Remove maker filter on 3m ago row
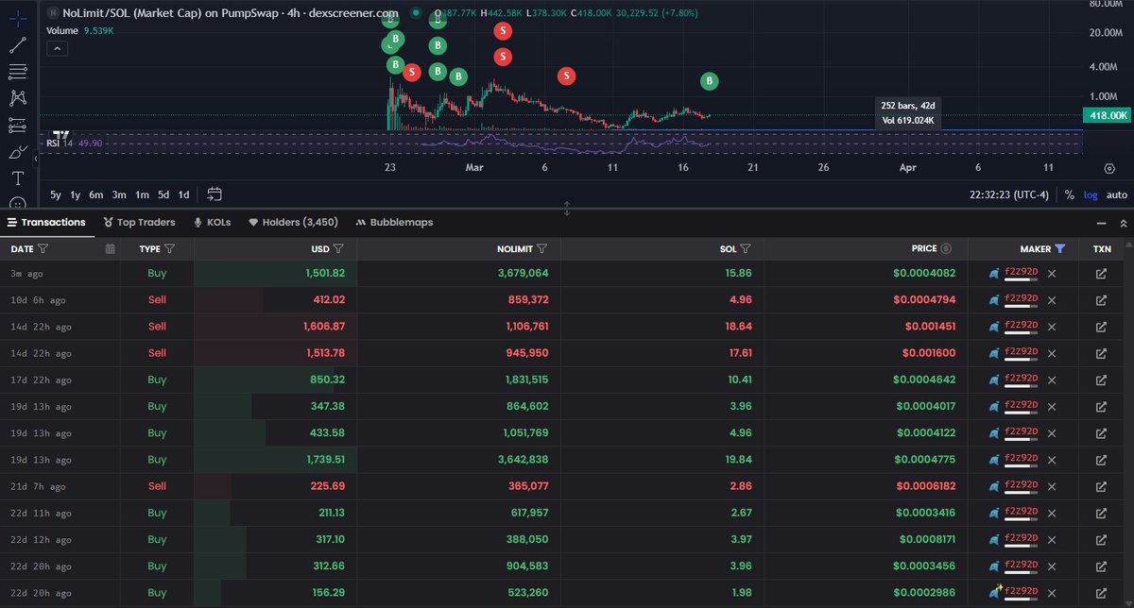The image size is (1134, 608). (x=1052, y=274)
